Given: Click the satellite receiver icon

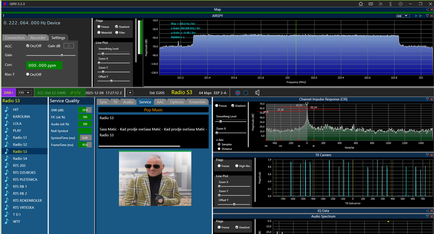Looking at the screenshot, I should [381, 4].
